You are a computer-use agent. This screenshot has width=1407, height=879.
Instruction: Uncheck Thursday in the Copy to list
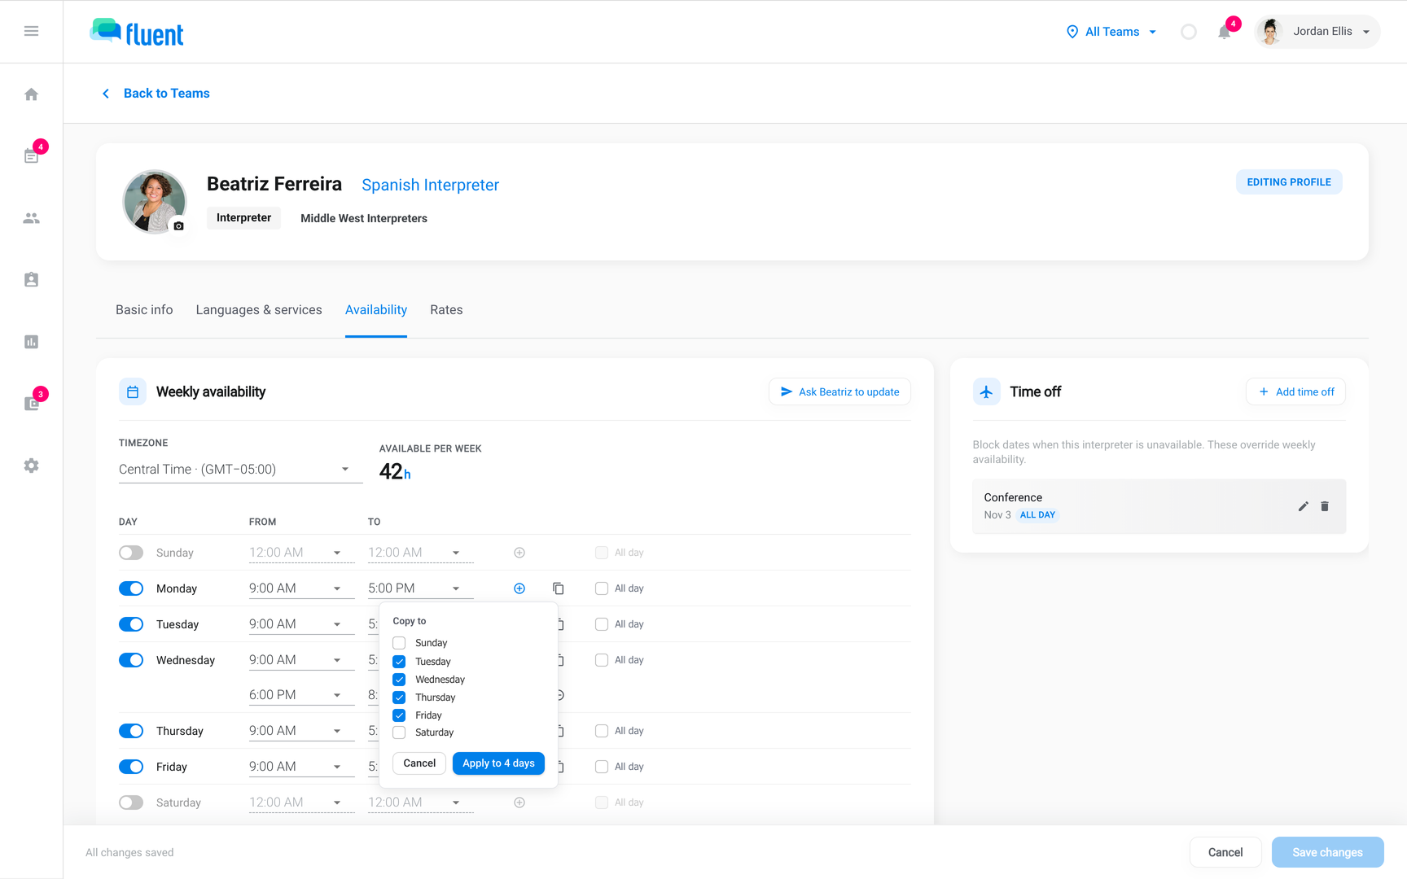click(399, 698)
